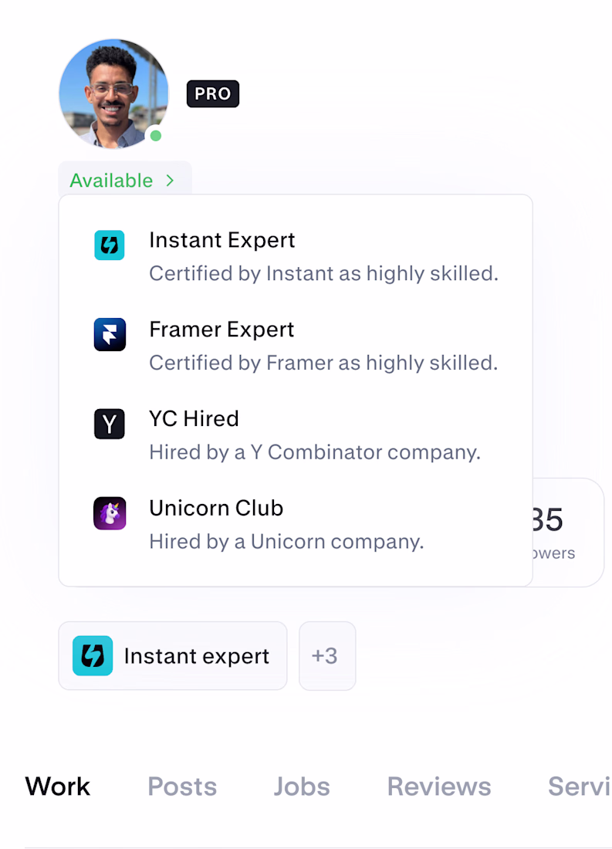Switch to the Jobs tab

[x=302, y=786]
